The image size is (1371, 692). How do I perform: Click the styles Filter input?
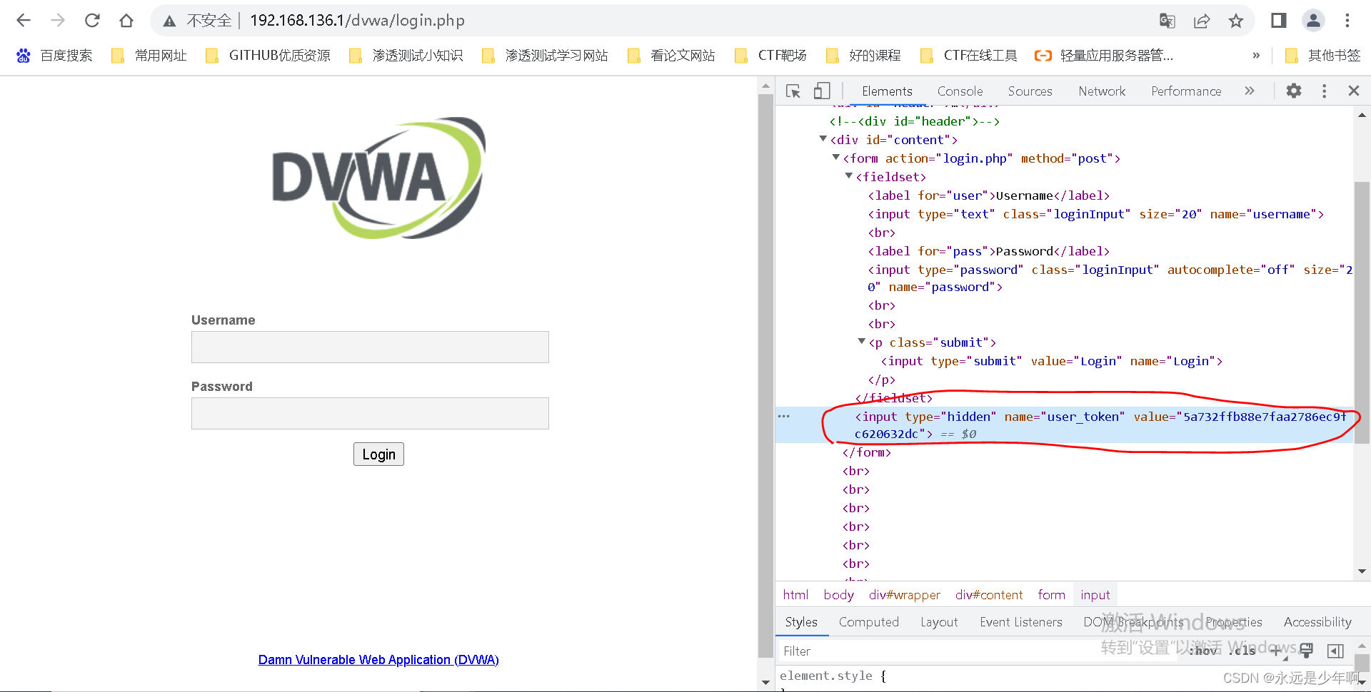click(978, 651)
